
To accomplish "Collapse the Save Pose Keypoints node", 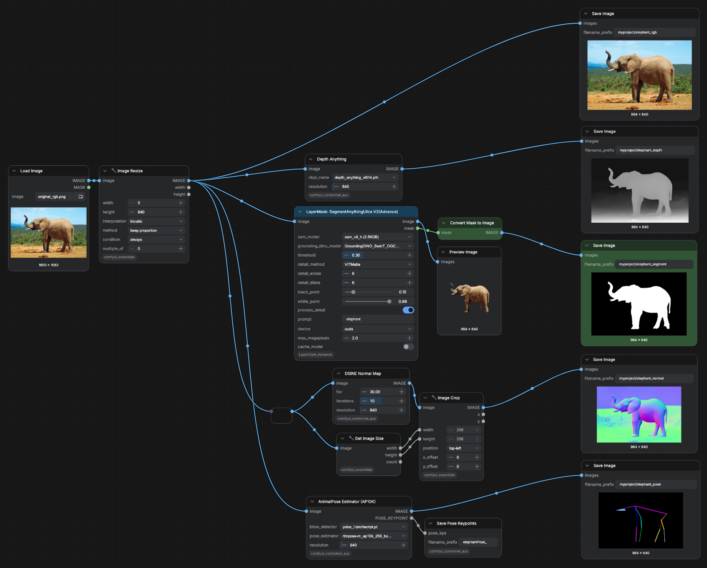I will (430, 524).
